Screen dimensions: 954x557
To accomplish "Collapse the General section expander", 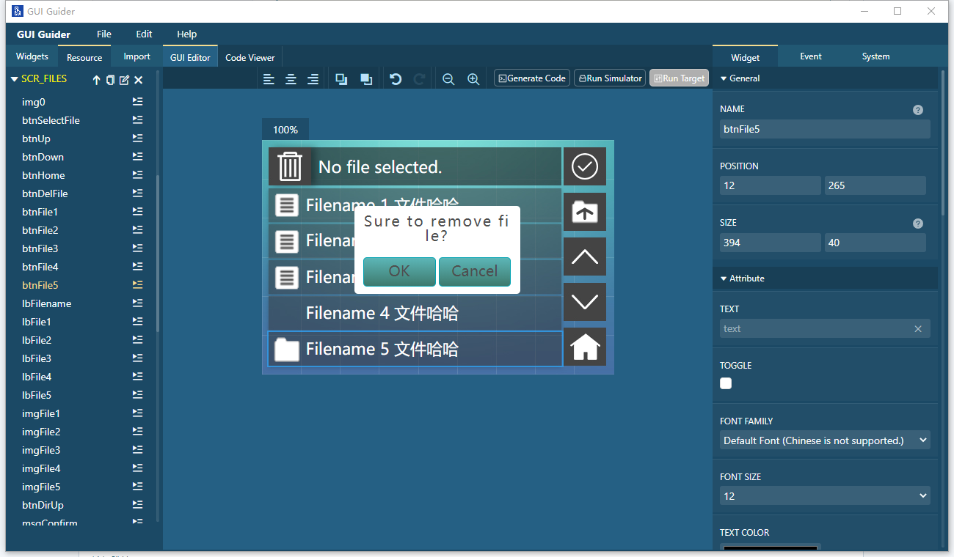I will click(724, 78).
